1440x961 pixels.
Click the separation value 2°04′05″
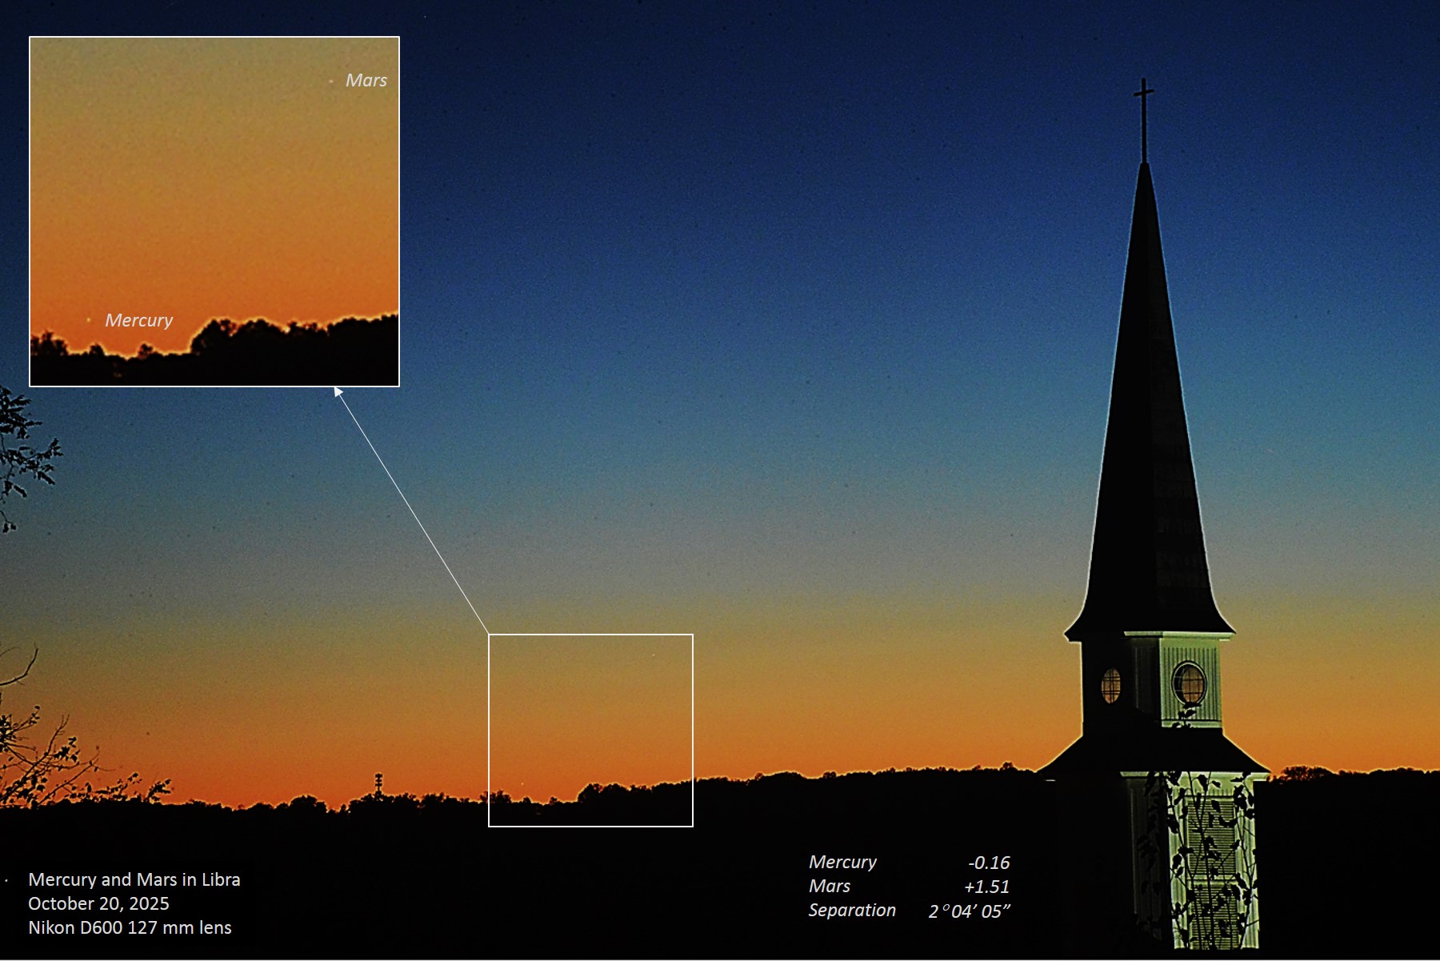pos(969,911)
